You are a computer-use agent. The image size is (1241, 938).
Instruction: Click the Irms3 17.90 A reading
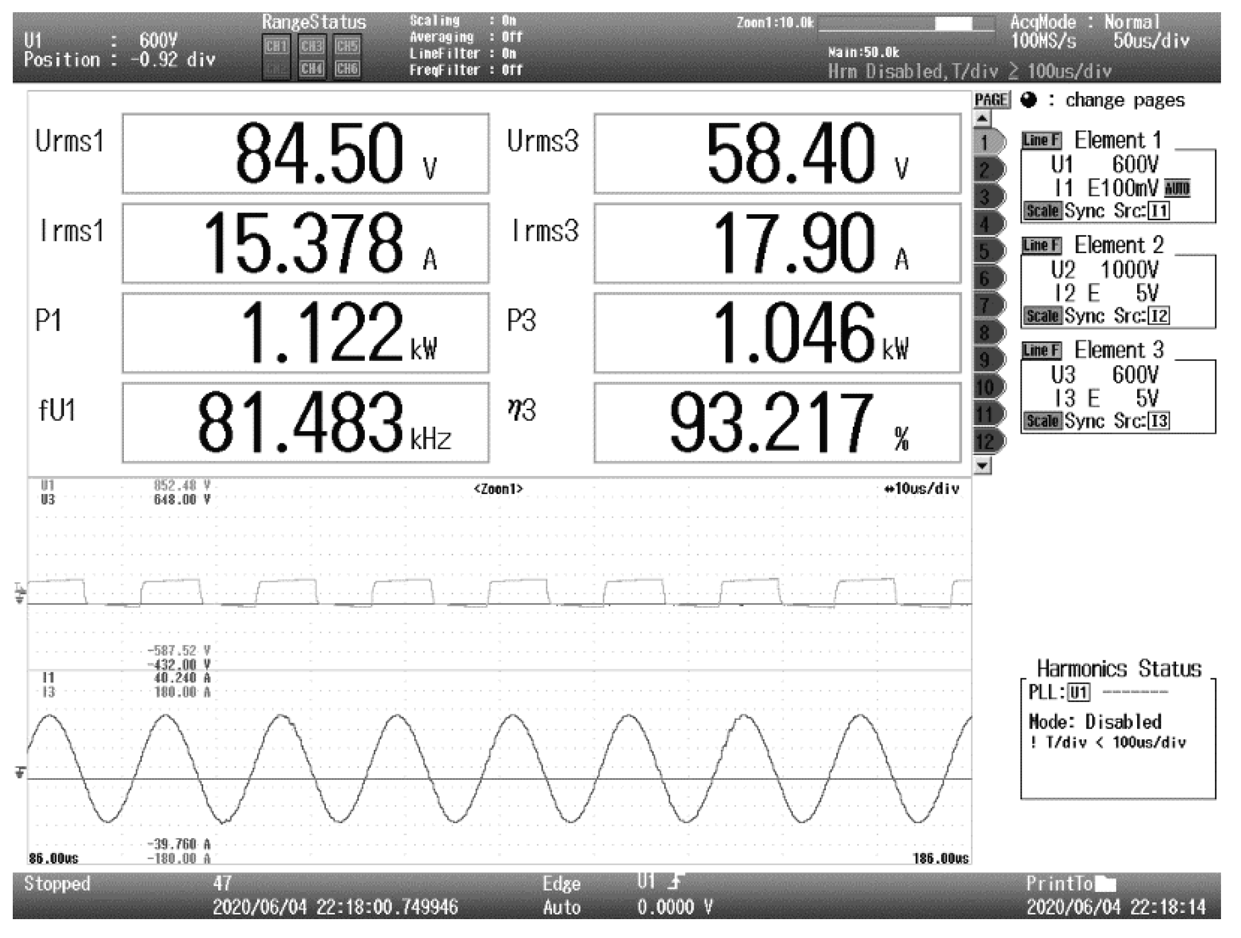click(777, 243)
